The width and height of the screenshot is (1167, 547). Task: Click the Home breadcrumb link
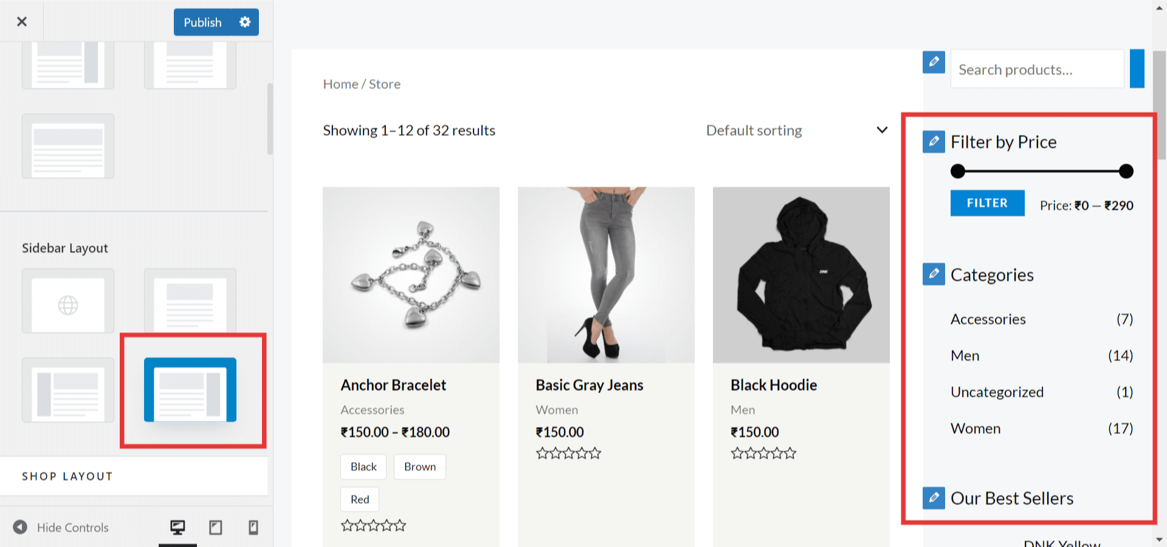340,84
